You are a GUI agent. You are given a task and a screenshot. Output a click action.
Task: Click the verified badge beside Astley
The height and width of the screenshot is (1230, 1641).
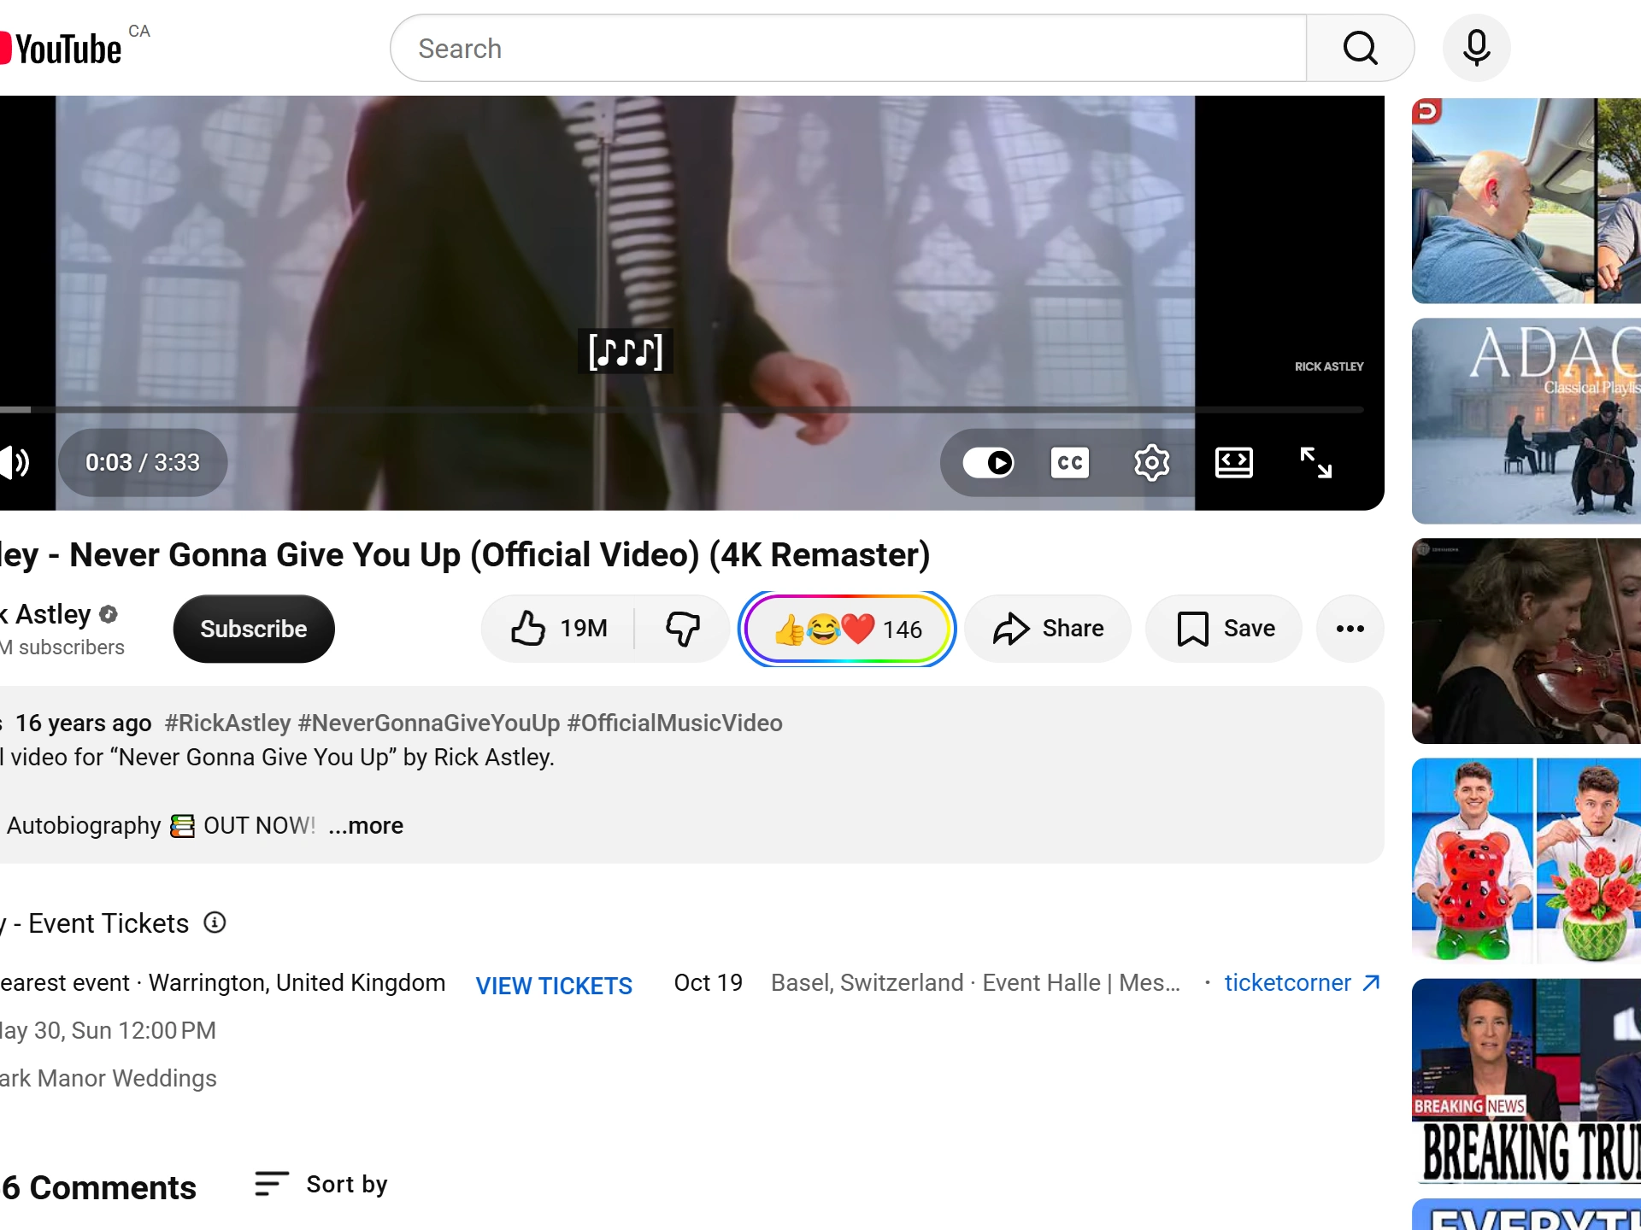(109, 614)
